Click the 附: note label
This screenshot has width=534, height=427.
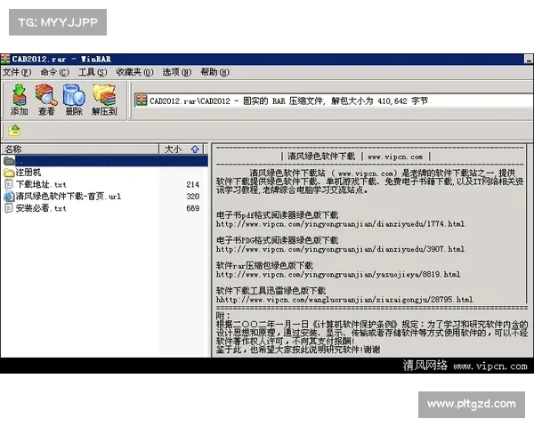[x=223, y=316]
